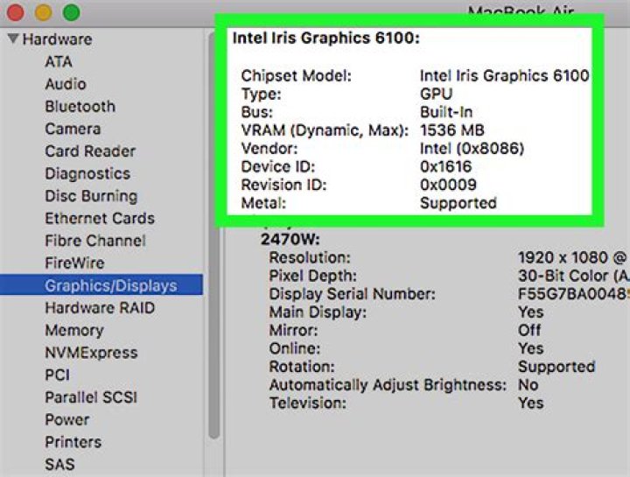Click the yellow minimize window button
This screenshot has width=630, height=477.
[x=43, y=12]
